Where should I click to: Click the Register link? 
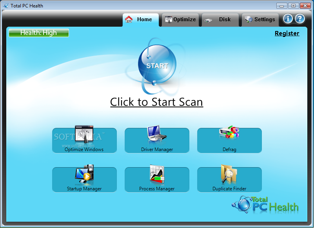pyautogui.click(x=287, y=33)
